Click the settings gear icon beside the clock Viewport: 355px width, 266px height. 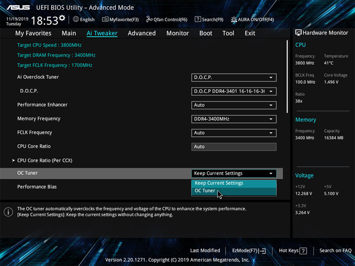tap(62, 18)
